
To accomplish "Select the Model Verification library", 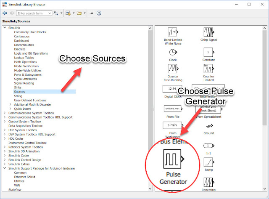I will [26, 66].
